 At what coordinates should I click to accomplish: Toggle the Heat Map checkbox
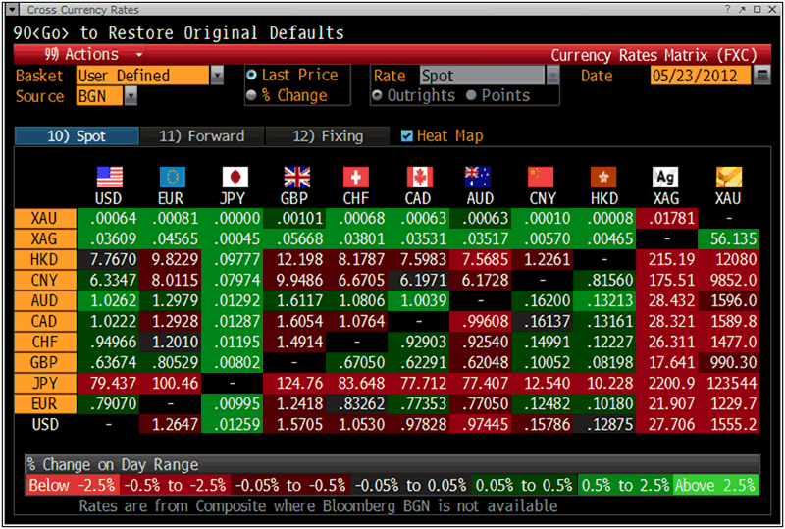click(407, 135)
